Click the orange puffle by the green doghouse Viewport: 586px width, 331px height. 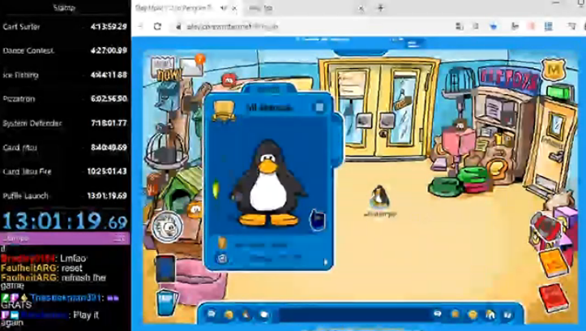pyautogui.click(x=195, y=211)
